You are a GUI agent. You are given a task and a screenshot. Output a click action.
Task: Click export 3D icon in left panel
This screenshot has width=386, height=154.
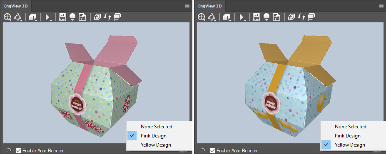point(62,17)
